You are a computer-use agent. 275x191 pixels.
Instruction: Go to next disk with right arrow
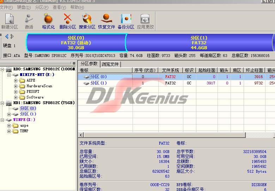(x=12, y=36)
